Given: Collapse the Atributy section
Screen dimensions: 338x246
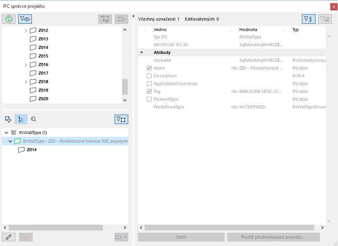Looking at the screenshot, I should (141, 52).
